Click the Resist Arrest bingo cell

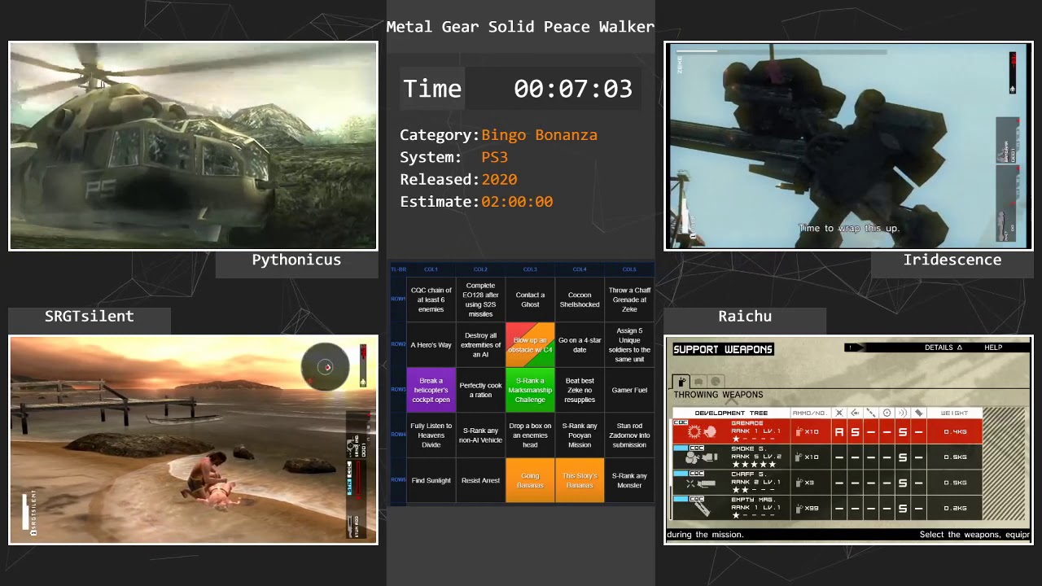(x=480, y=480)
